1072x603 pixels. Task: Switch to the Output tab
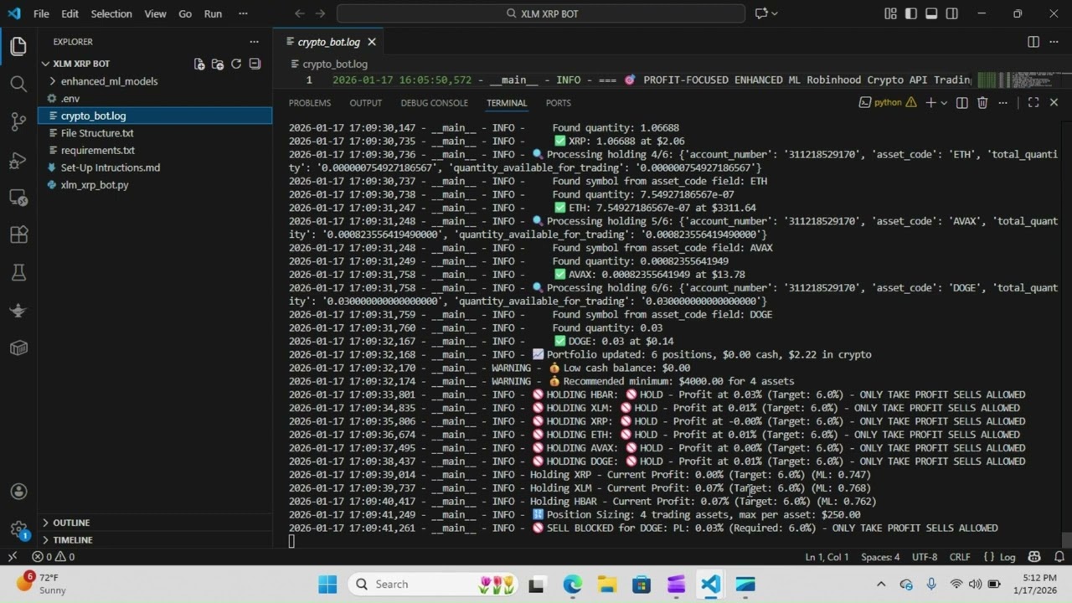[365, 103]
